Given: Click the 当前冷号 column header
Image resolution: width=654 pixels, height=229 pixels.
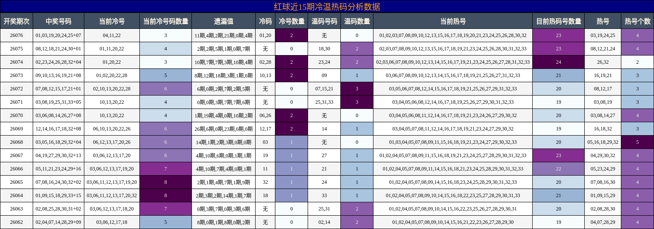Looking at the screenshot, I should tap(112, 21).
